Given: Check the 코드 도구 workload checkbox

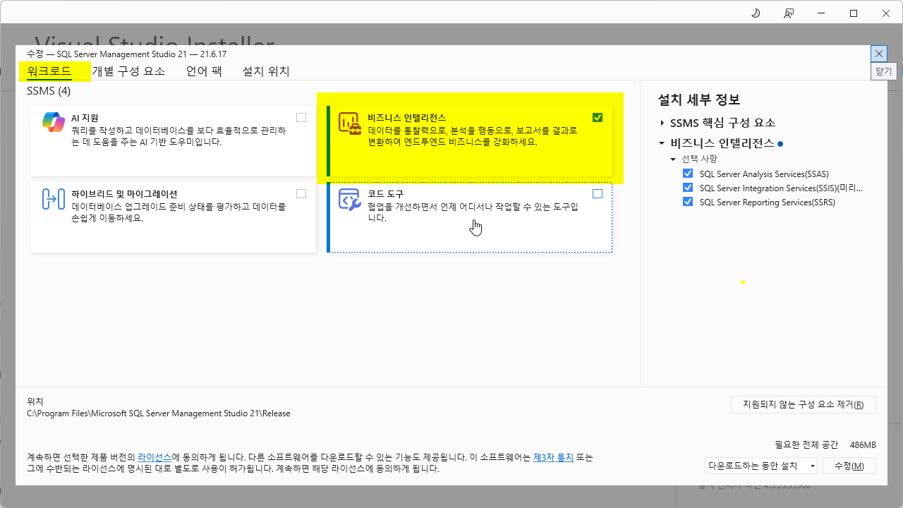Looking at the screenshot, I should click(598, 194).
